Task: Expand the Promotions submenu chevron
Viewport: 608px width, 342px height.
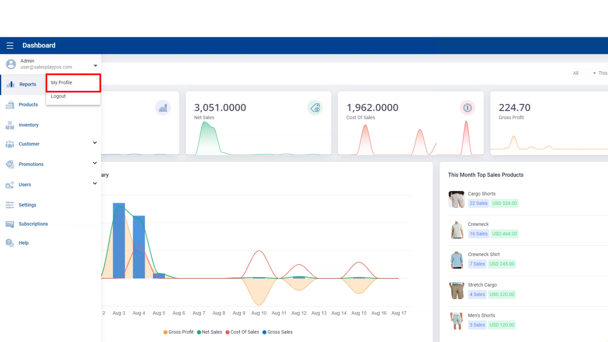Action: click(x=95, y=163)
